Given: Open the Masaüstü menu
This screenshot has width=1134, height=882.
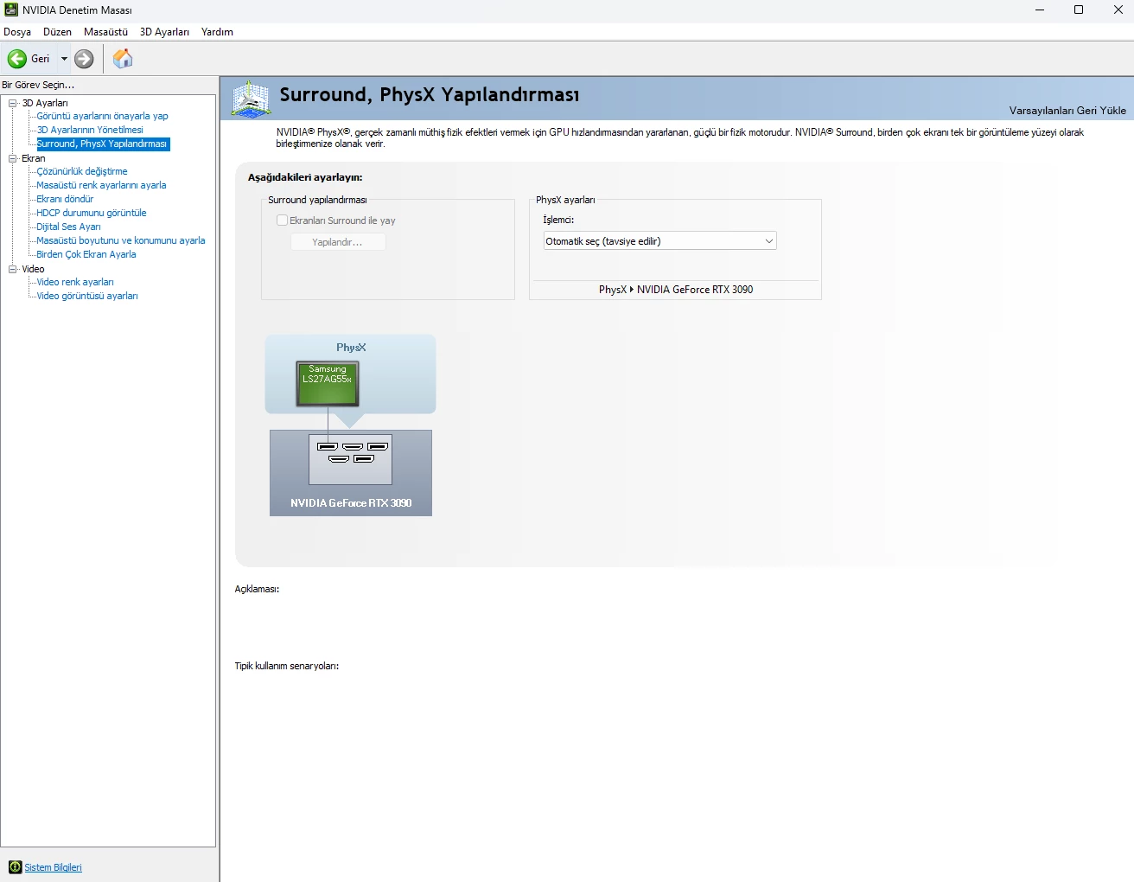Looking at the screenshot, I should (x=105, y=32).
